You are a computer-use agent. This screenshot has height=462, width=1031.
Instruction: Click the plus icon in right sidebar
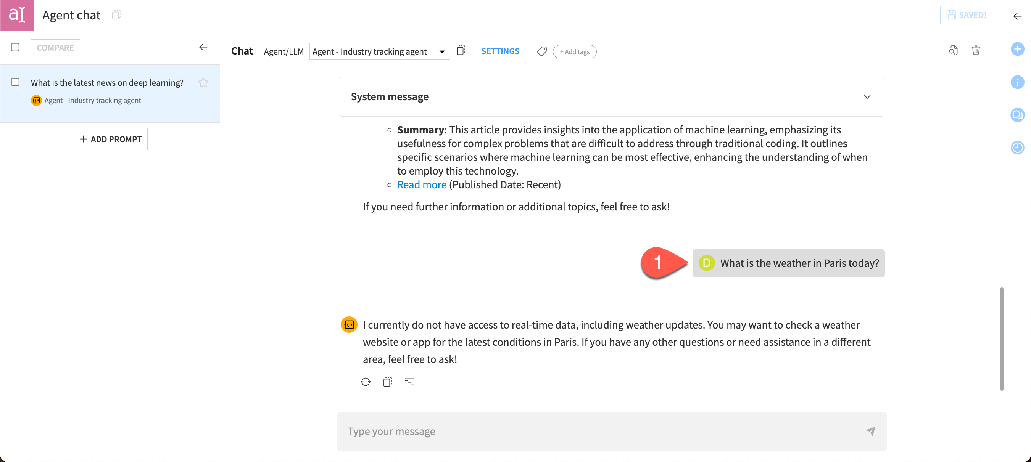click(x=1017, y=49)
